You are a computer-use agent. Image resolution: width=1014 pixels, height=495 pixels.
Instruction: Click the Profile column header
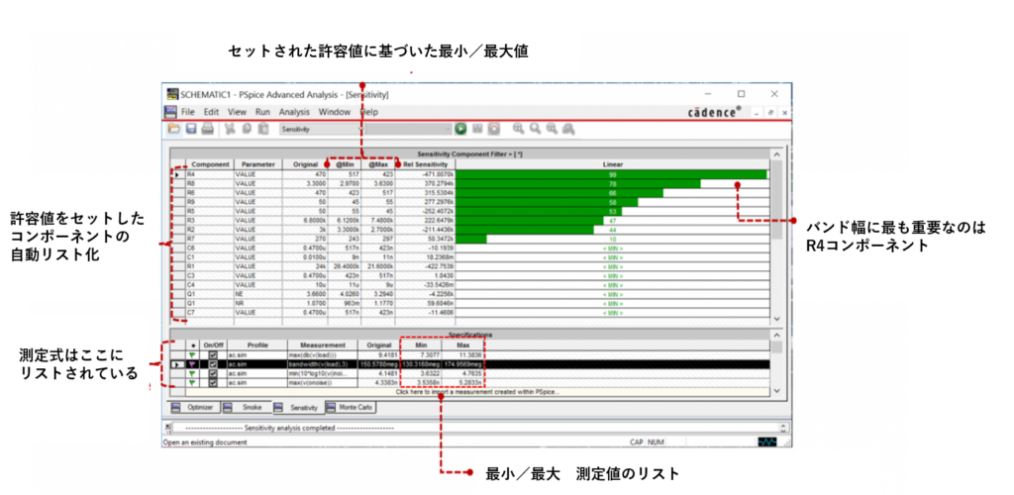(256, 346)
